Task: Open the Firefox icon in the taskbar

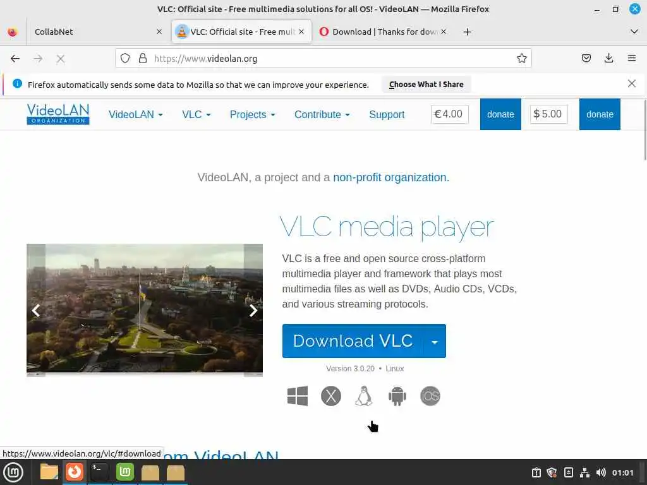Action: (x=75, y=472)
